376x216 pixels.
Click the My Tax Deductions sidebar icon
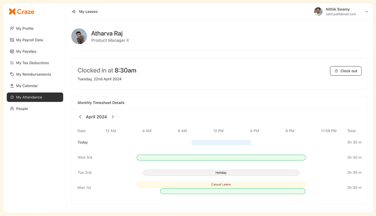coord(12,63)
